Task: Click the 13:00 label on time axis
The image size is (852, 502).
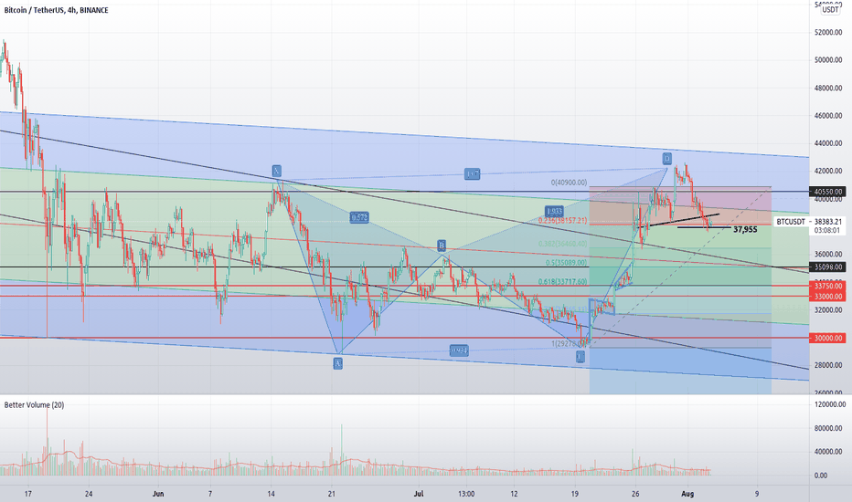Action: [x=466, y=494]
